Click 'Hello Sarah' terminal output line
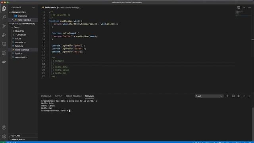 pos(48,106)
